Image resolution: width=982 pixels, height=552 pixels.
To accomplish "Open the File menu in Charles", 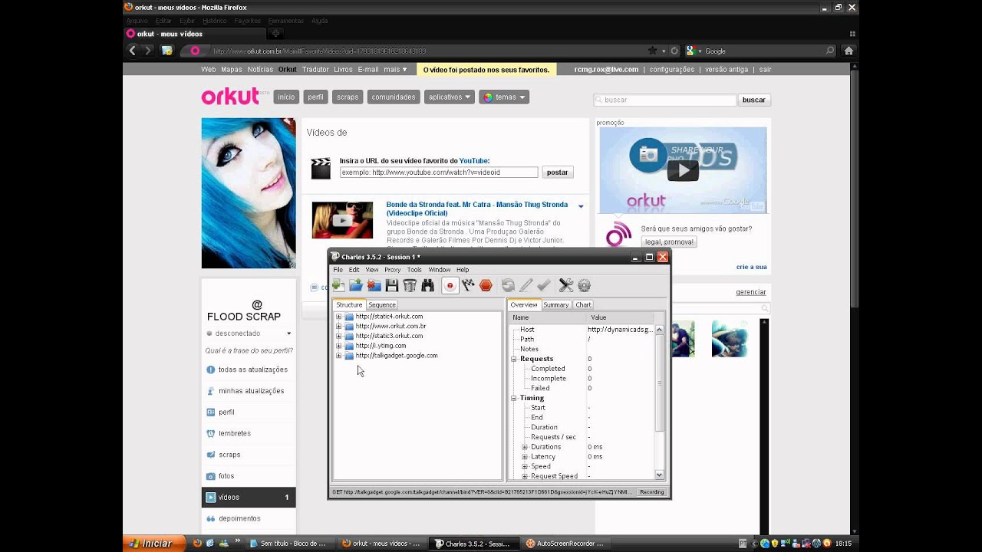I will [x=338, y=270].
